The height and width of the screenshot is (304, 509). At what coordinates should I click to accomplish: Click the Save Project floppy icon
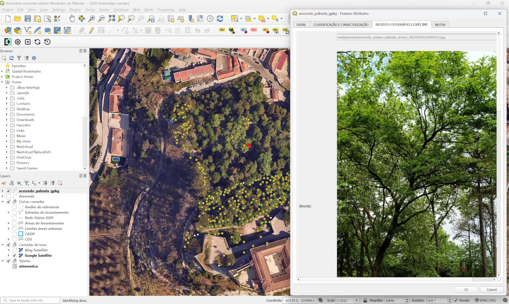[x=28, y=19]
